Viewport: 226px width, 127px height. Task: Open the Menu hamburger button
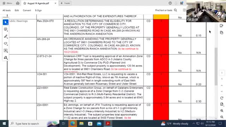pos(7,3)
